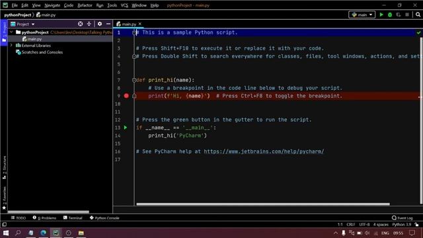
Task: Toggle the read-only lock icon
Action: pyautogui.click(x=417, y=225)
